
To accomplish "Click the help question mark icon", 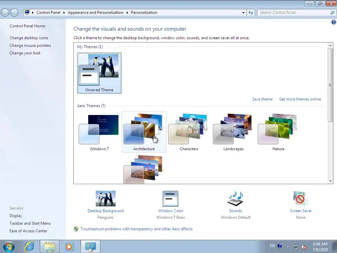I will pyautogui.click(x=333, y=22).
